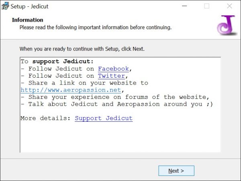The image size is (241, 181).
Task: Click the 'More details:' label text
Action: [45, 118]
